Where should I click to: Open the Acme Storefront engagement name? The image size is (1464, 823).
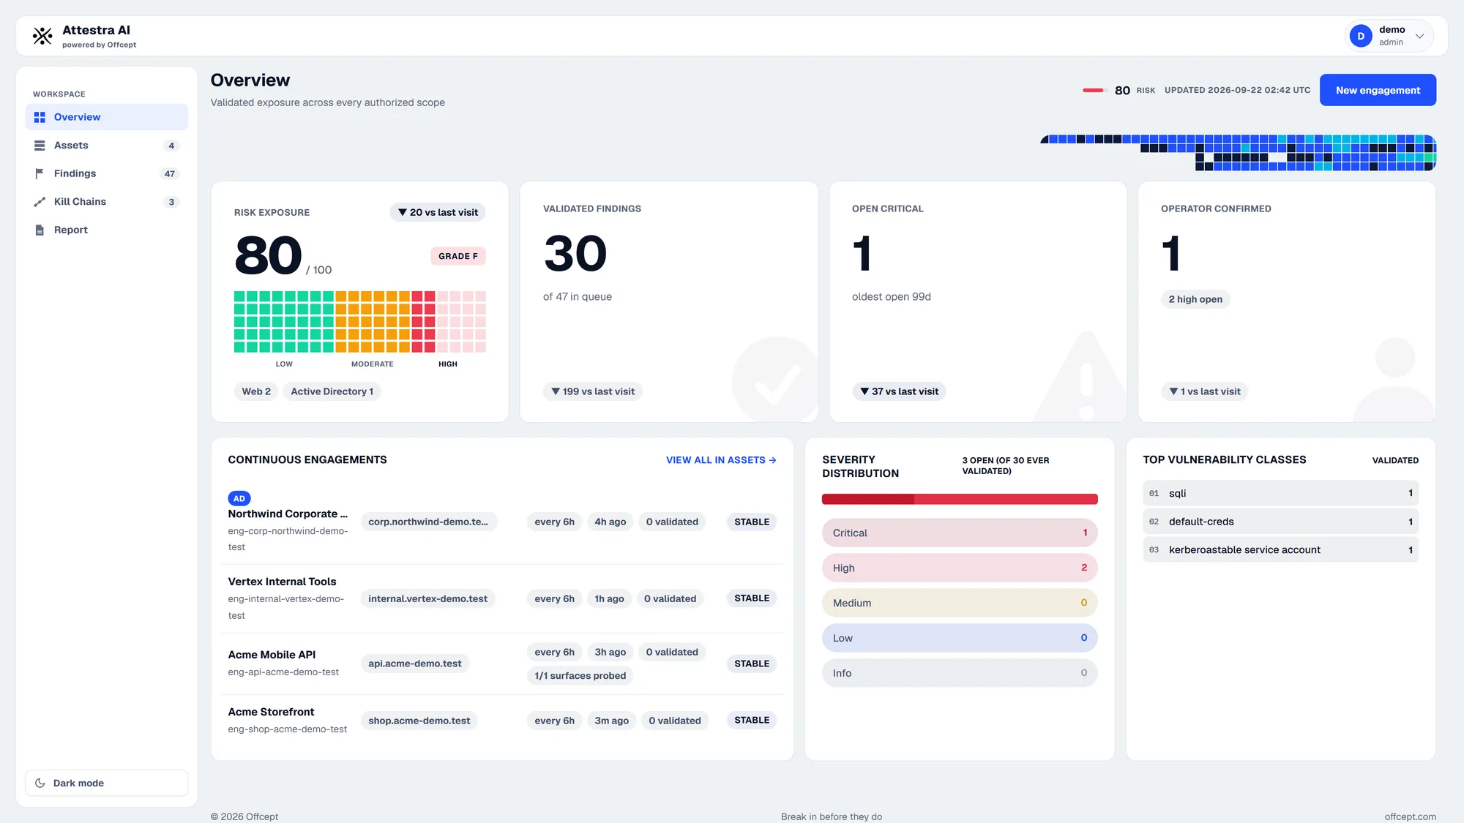tap(271, 712)
